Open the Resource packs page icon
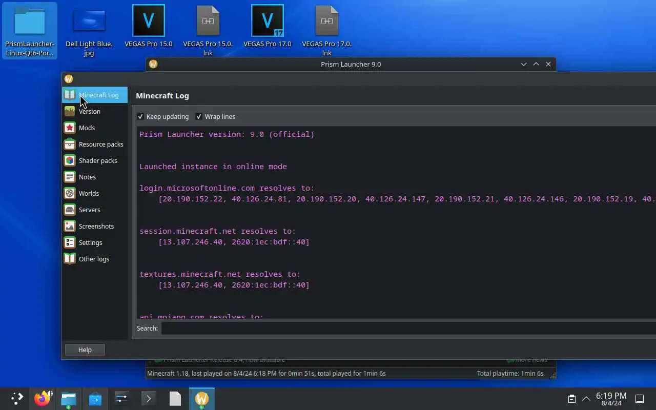 [x=70, y=144]
